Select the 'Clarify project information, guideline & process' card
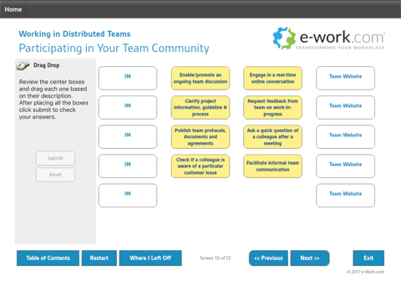The image size is (401, 301). [x=200, y=108]
